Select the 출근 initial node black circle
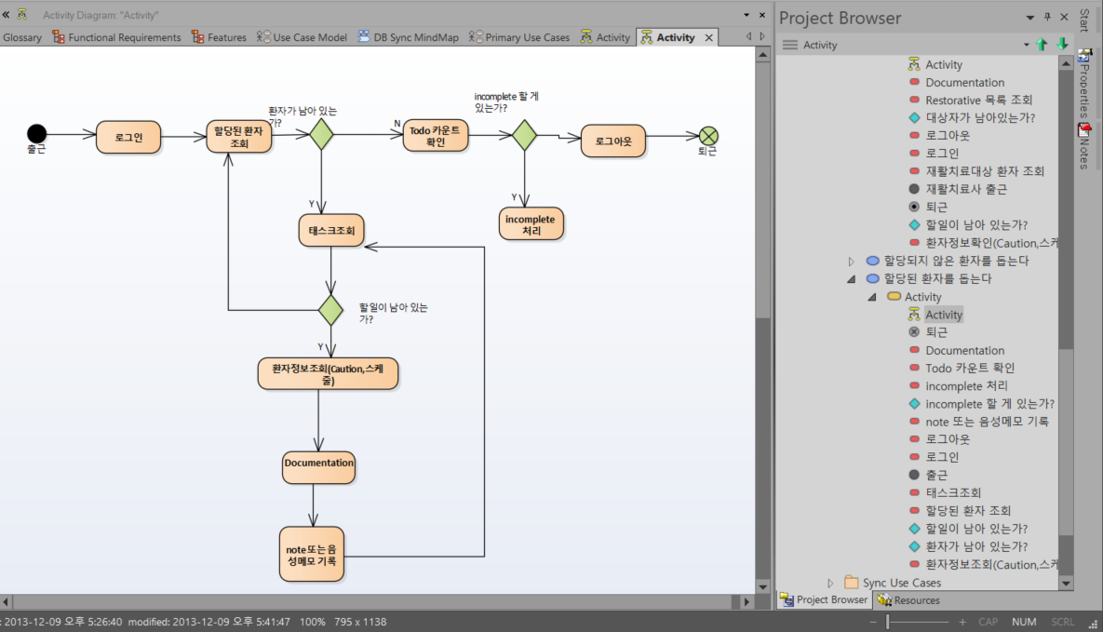 [36, 133]
